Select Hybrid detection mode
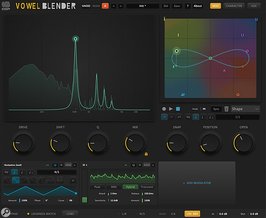Viewport: 266px width, 218px height. (130, 187)
